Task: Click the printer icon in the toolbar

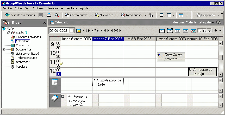Action: coord(49,15)
